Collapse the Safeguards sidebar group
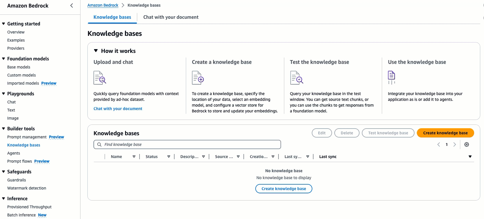 (x=3, y=172)
